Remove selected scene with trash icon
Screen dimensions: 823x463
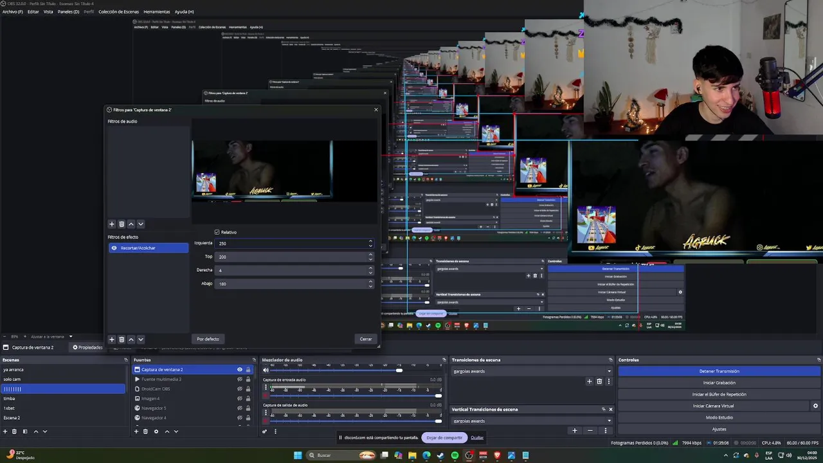(x=14, y=431)
